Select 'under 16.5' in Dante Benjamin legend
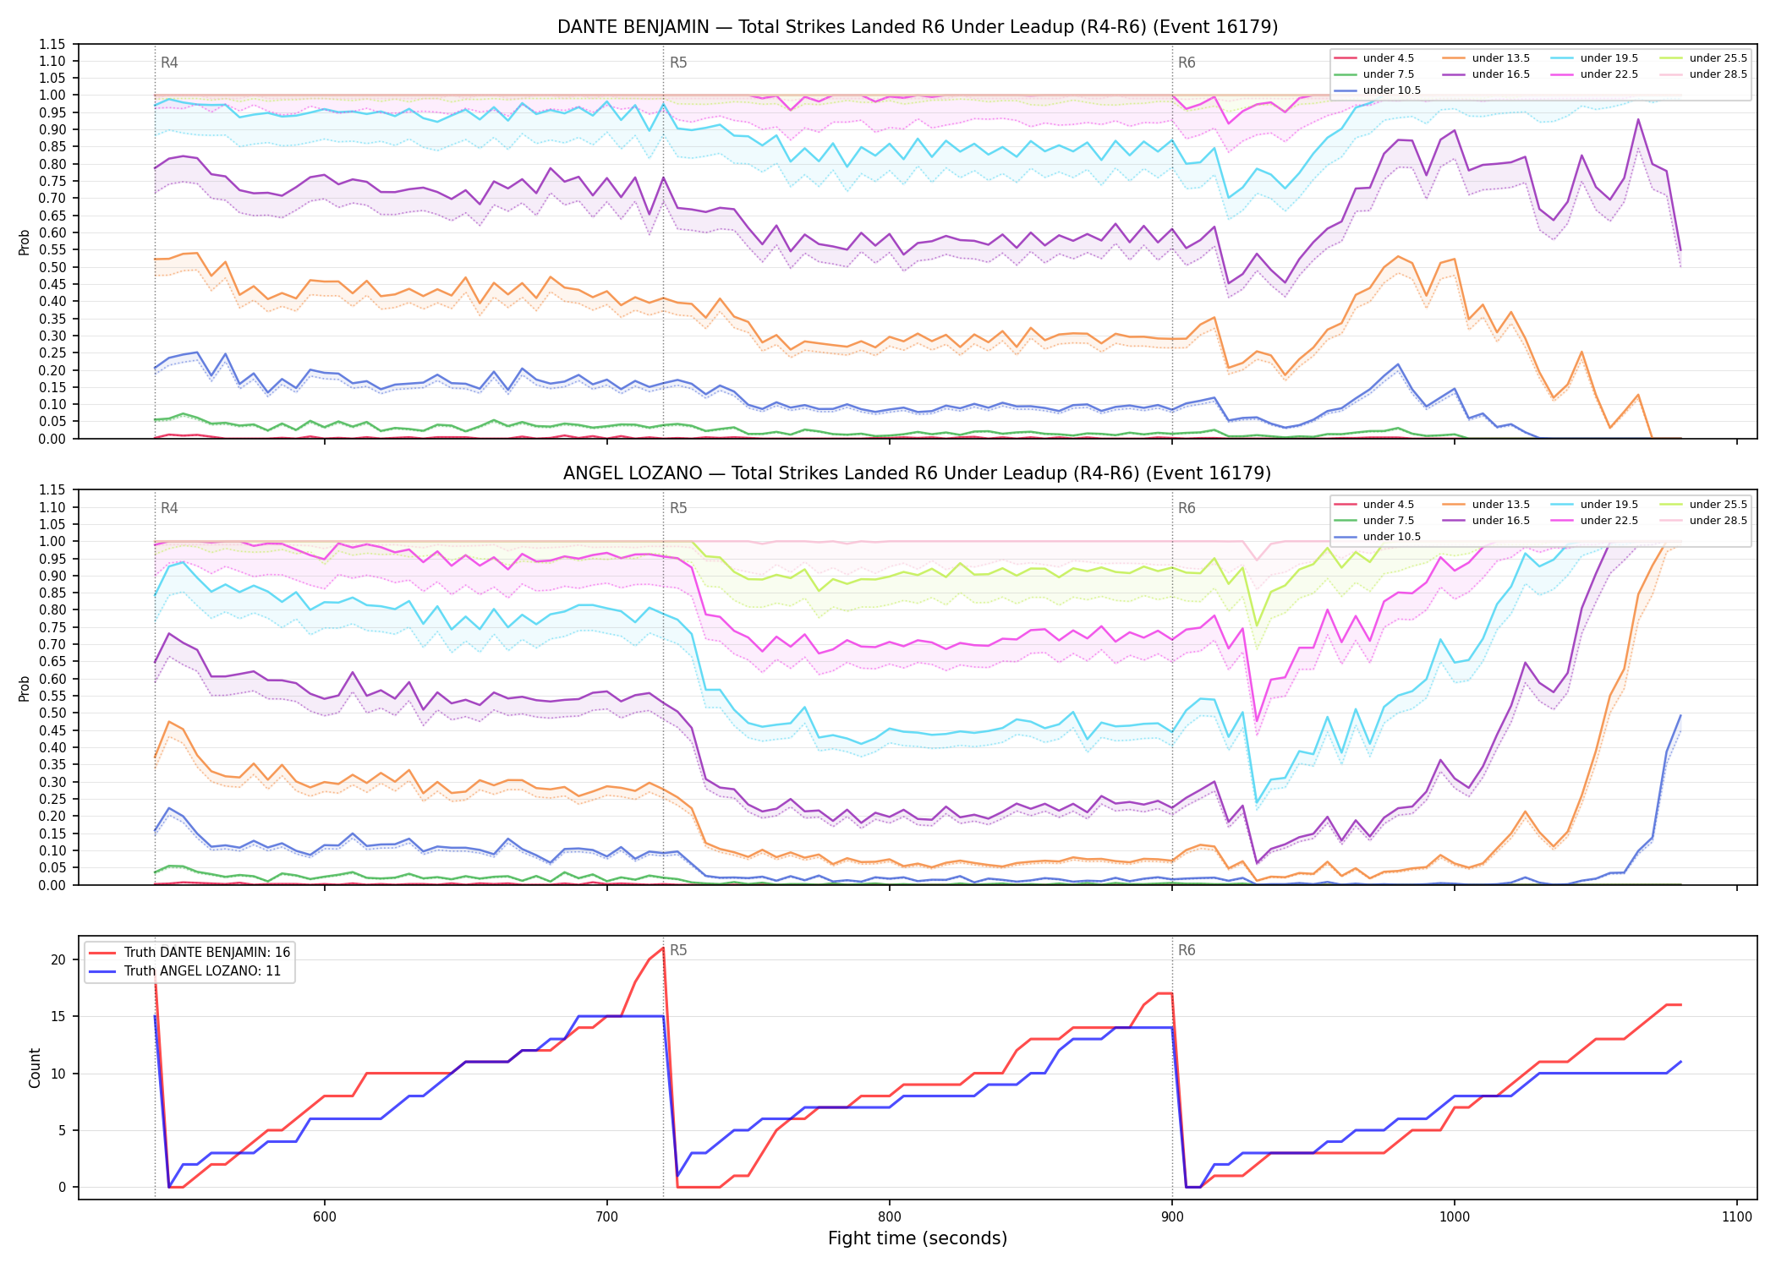 click(x=1486, y=74)
